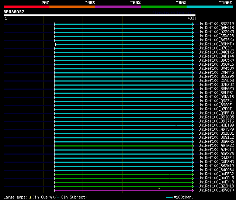Select the UniRef100_C5XC28 label

click(x=216, y=36)
